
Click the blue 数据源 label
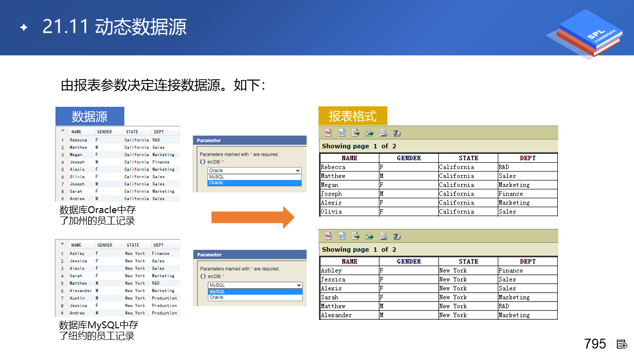[x=90, y=116]
